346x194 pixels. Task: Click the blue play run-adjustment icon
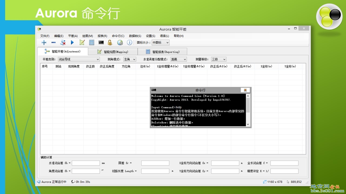72,42
